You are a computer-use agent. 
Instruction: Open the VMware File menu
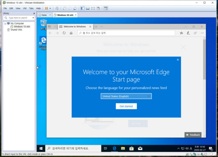click(5, 8)
